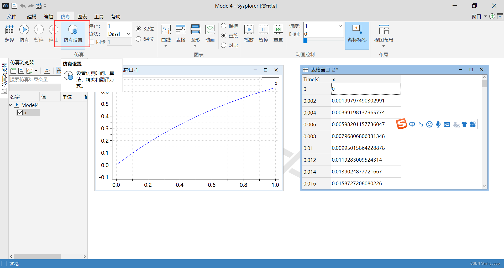Click the Sogou microphone voice input icon
The image size is (504, 268).
(438, 124)
